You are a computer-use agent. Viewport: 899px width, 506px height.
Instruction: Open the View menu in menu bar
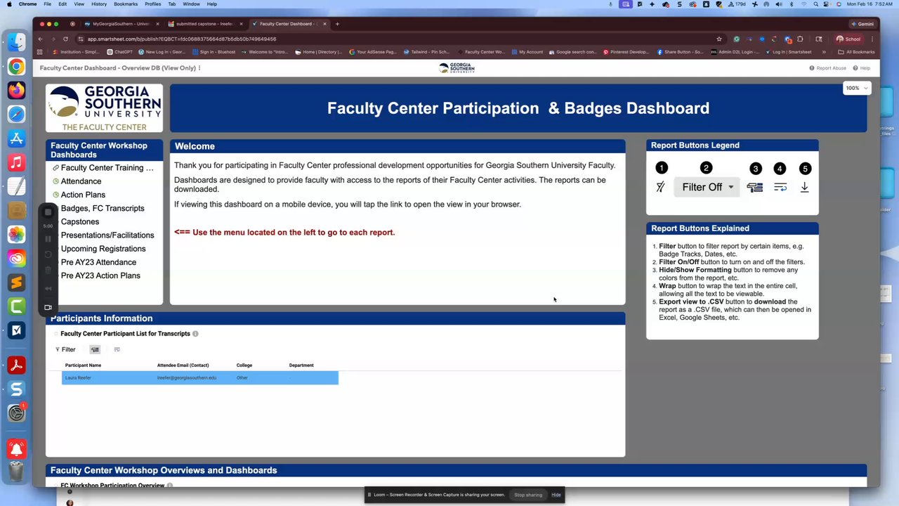[x=79, y=4]
